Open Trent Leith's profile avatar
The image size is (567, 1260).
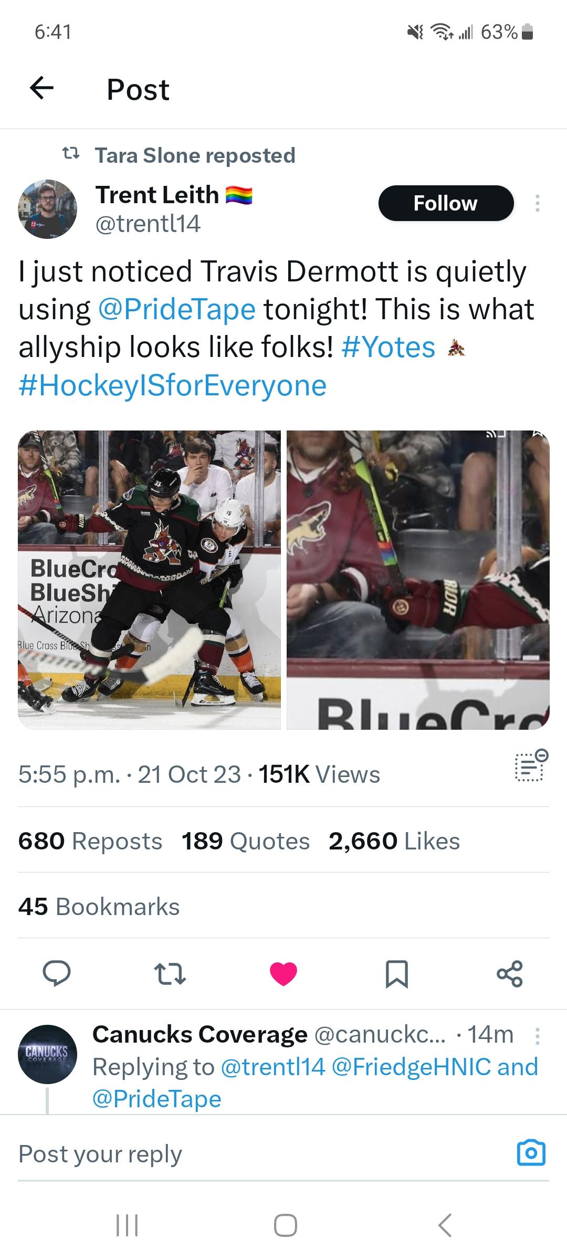[x=48, y=209]
